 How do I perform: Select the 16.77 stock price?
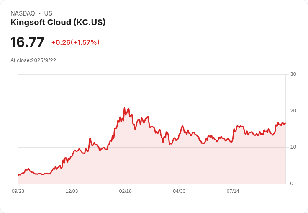point(27,42)
